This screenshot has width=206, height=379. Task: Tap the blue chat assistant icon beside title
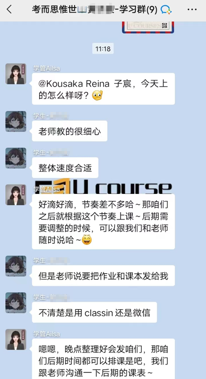tap(166, 10)
